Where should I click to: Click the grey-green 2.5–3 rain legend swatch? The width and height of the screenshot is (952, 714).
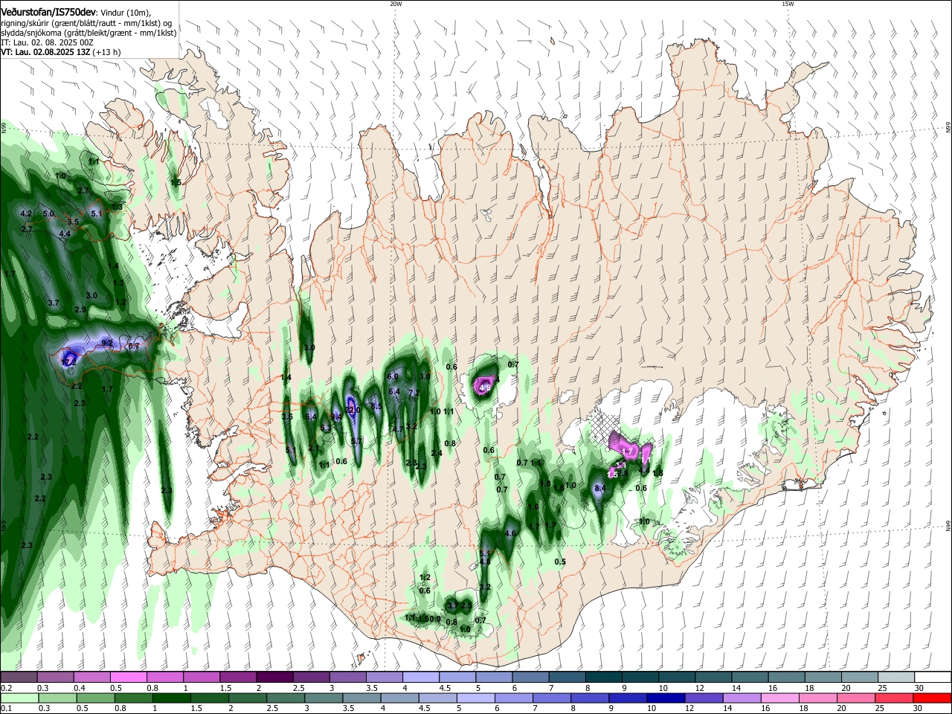[x=286, y=698]
